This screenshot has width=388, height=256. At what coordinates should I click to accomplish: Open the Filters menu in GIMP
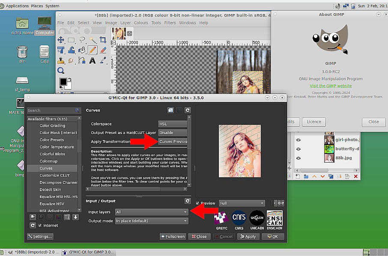click(x=170, y=23)
